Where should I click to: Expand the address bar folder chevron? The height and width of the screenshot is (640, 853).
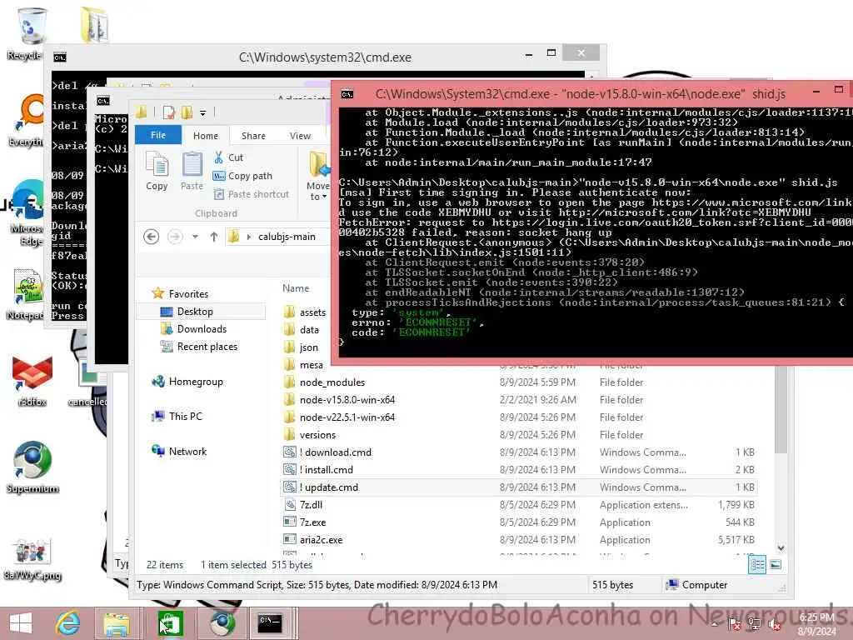(x=248, y=237)
